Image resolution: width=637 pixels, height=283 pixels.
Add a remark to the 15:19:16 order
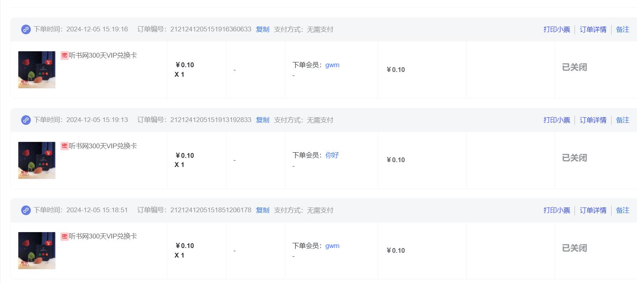tap(623, 29)
